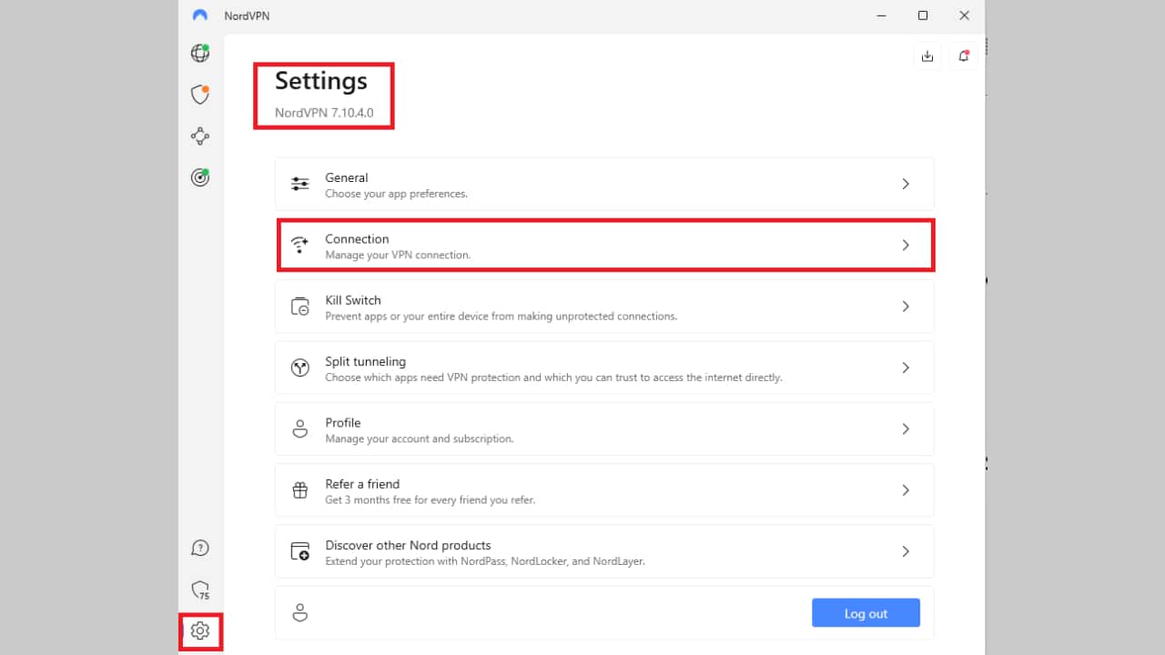This screenshot has width=1165, height=655.
Task: Click 'Extend your protection with NordPass' text
Action: click(x=485, y=561)
